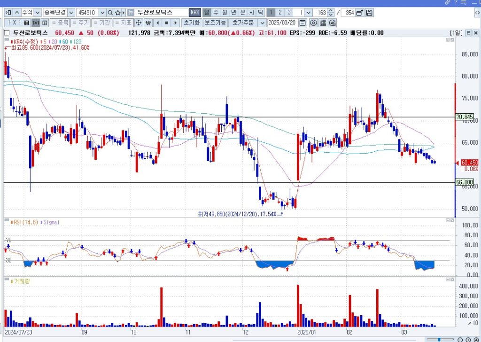
Task: Toggle the 월 (monthly) period button
Action: pyautogui.click(x=225, y=13)
